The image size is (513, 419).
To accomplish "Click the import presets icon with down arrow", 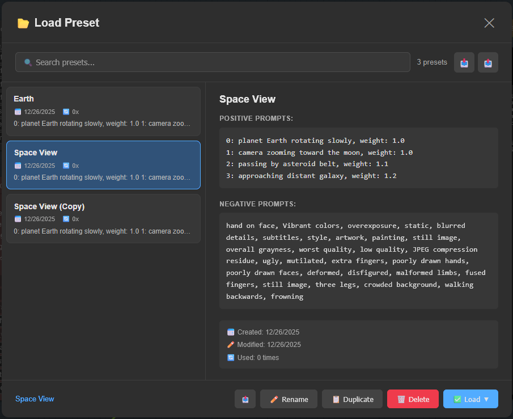I will (x=464, y=62).
